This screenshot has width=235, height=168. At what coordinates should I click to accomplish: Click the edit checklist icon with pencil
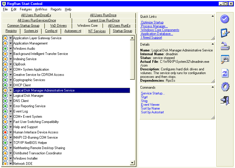click(x=225, y=33)
